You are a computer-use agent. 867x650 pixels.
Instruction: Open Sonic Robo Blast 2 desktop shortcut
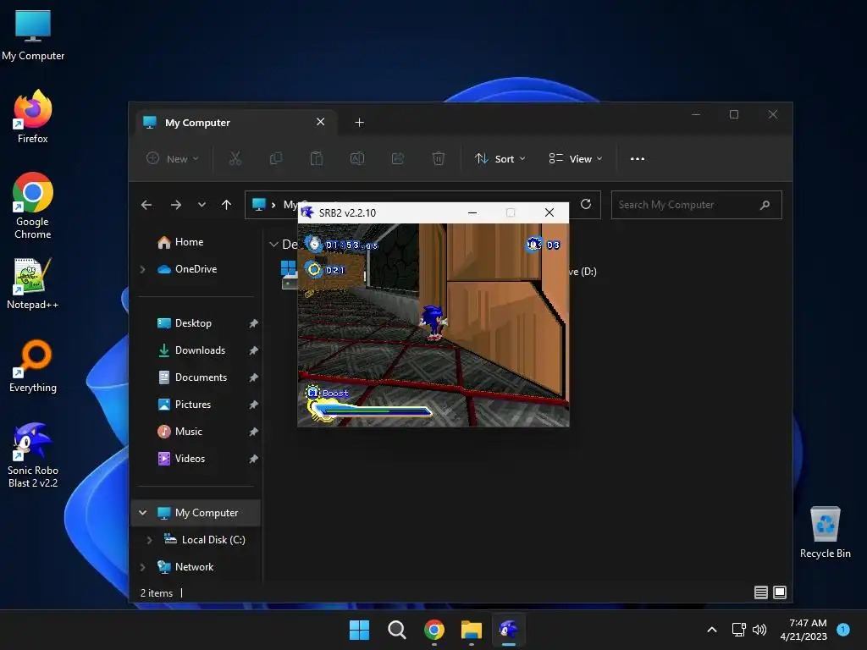coord(33,454)
